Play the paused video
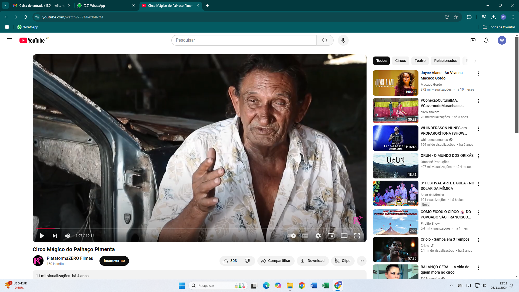This screenshot has width=519, height=292. (x=42, y=236)
